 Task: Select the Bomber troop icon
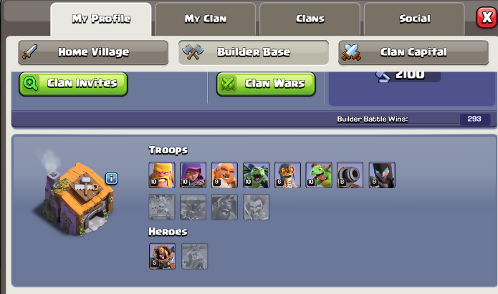pos(287,175)
